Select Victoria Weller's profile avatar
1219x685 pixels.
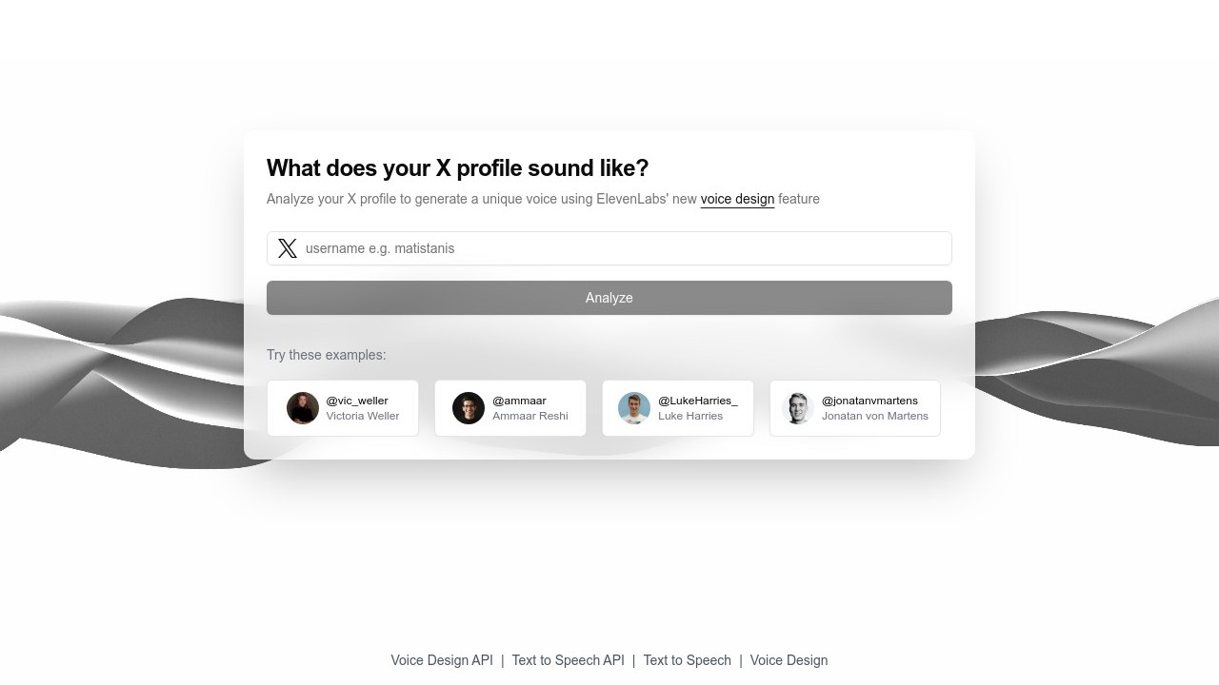(303, 408)
